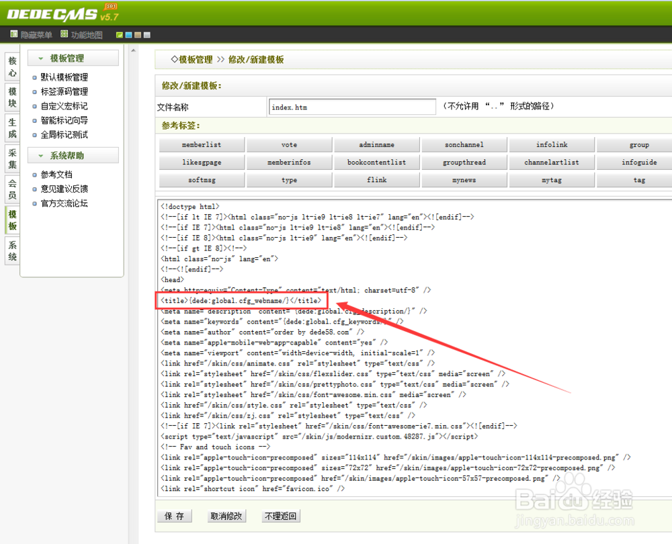Click the <!doctype html> line in the editor
Screen dimensions: 672x544
click(x=190, y=206)
